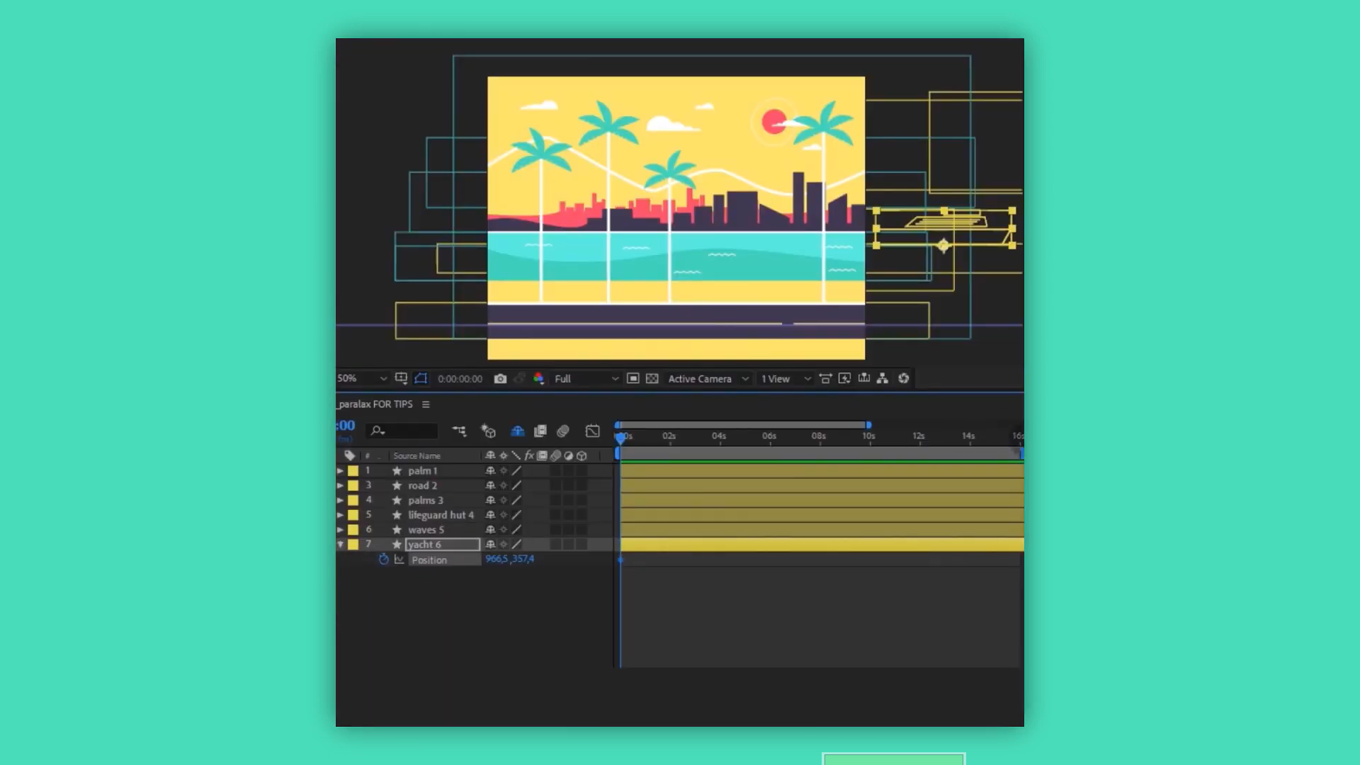Click the comp flowchart icon in viewer bar
1360x765 pixels.
coord(882,379)
